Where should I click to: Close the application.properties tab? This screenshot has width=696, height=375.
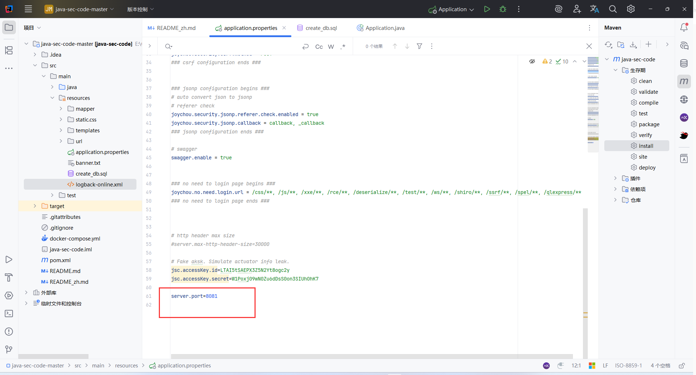[284, 28]
